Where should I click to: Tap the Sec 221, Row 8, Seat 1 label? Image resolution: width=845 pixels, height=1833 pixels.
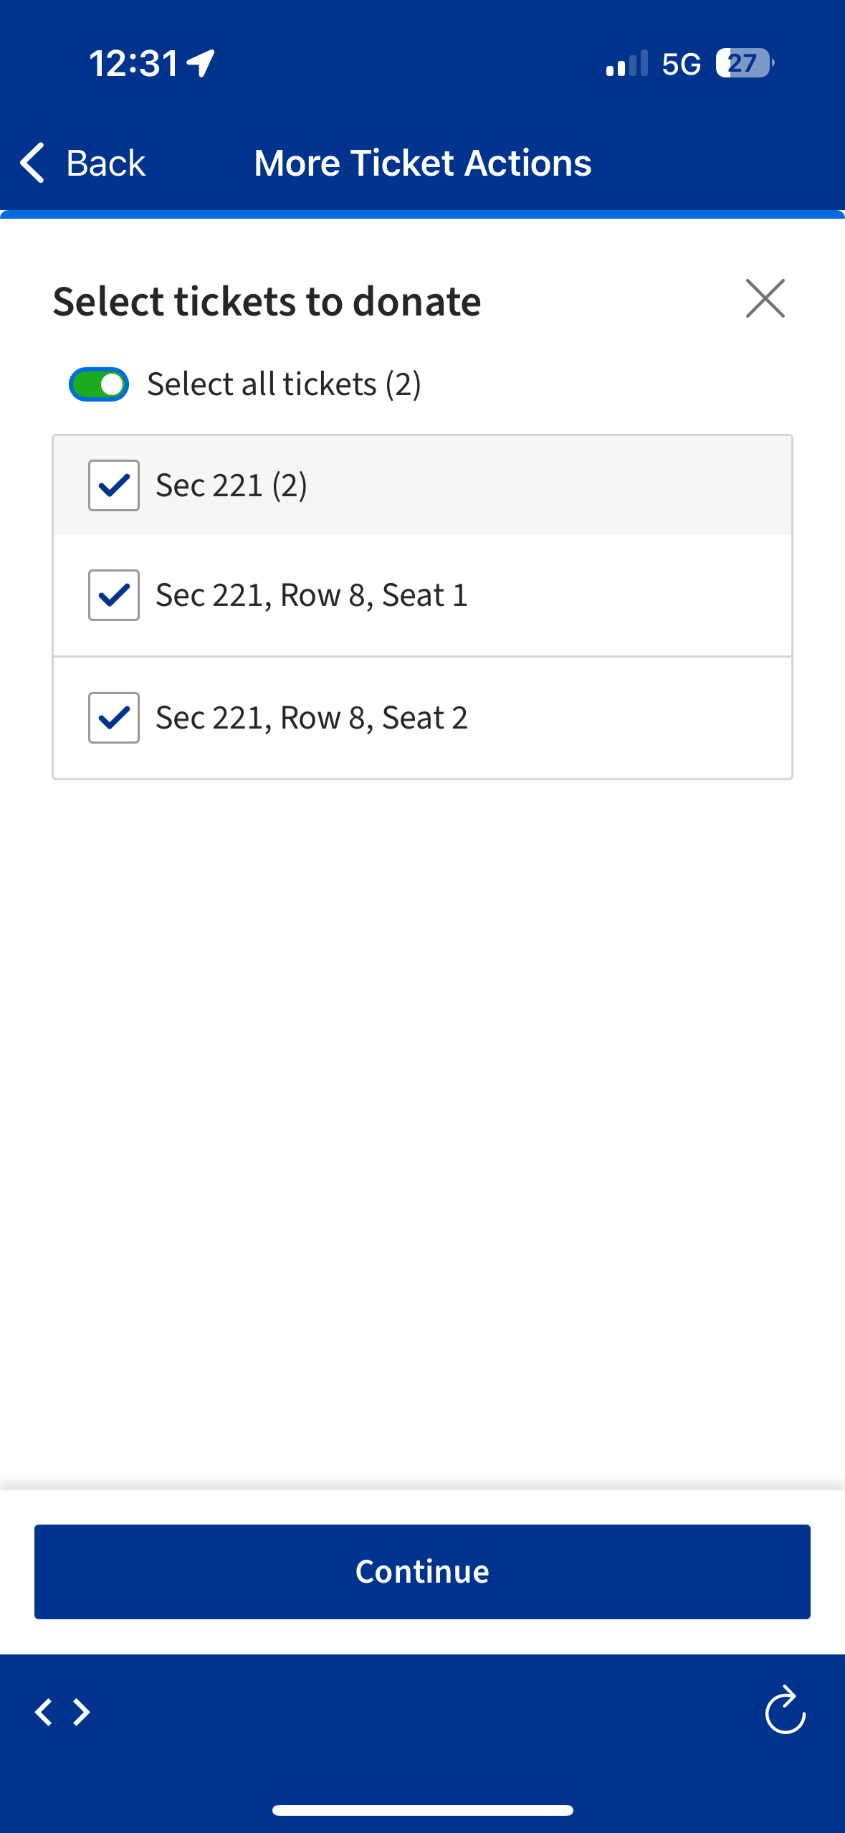pos(312,595)
